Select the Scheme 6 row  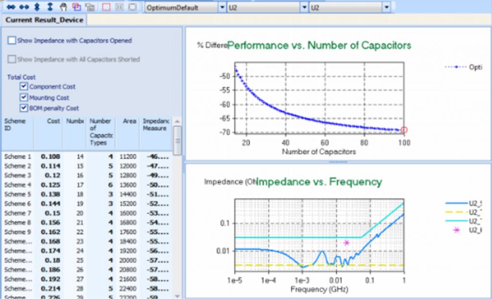pos(86,203)
